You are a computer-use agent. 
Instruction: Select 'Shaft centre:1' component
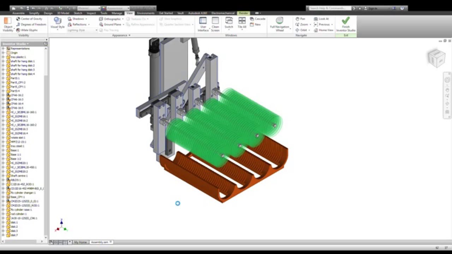19,176
